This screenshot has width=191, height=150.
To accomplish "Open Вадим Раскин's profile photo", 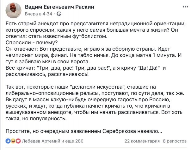I will pyautogui.click(x=14, y=10).
